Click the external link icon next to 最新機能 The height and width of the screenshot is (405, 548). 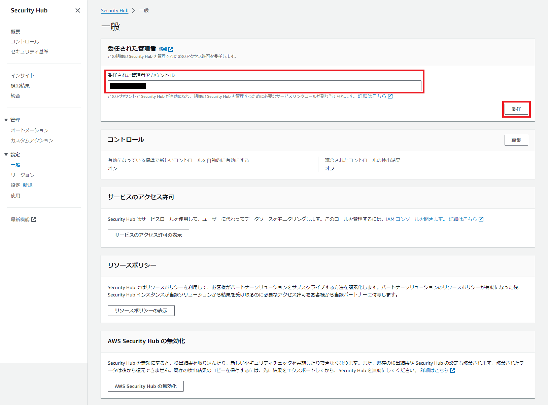tap(34, 219)
